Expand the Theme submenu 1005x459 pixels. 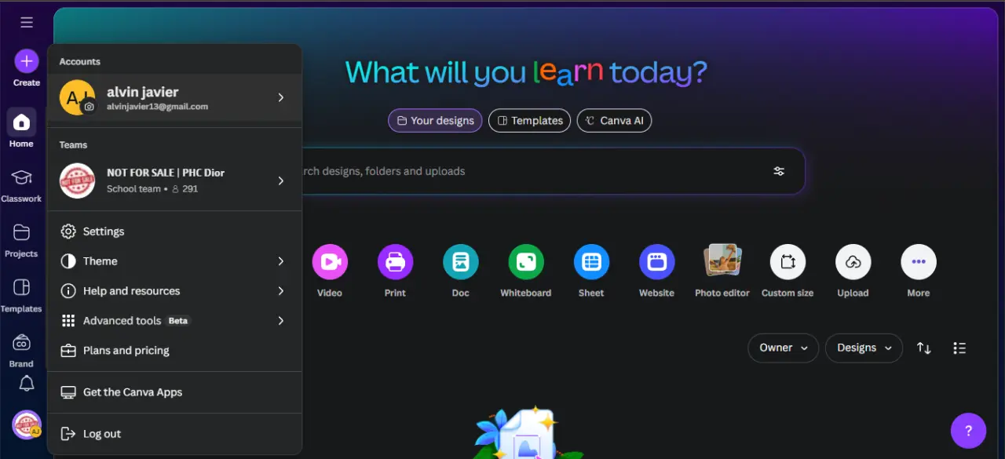(x=281, y=261)
